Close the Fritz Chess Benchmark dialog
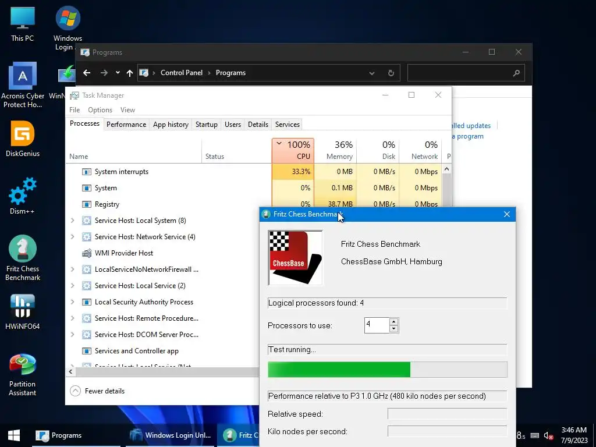Image resolution: width=596 pixels, height=447 pixels. 507,214
